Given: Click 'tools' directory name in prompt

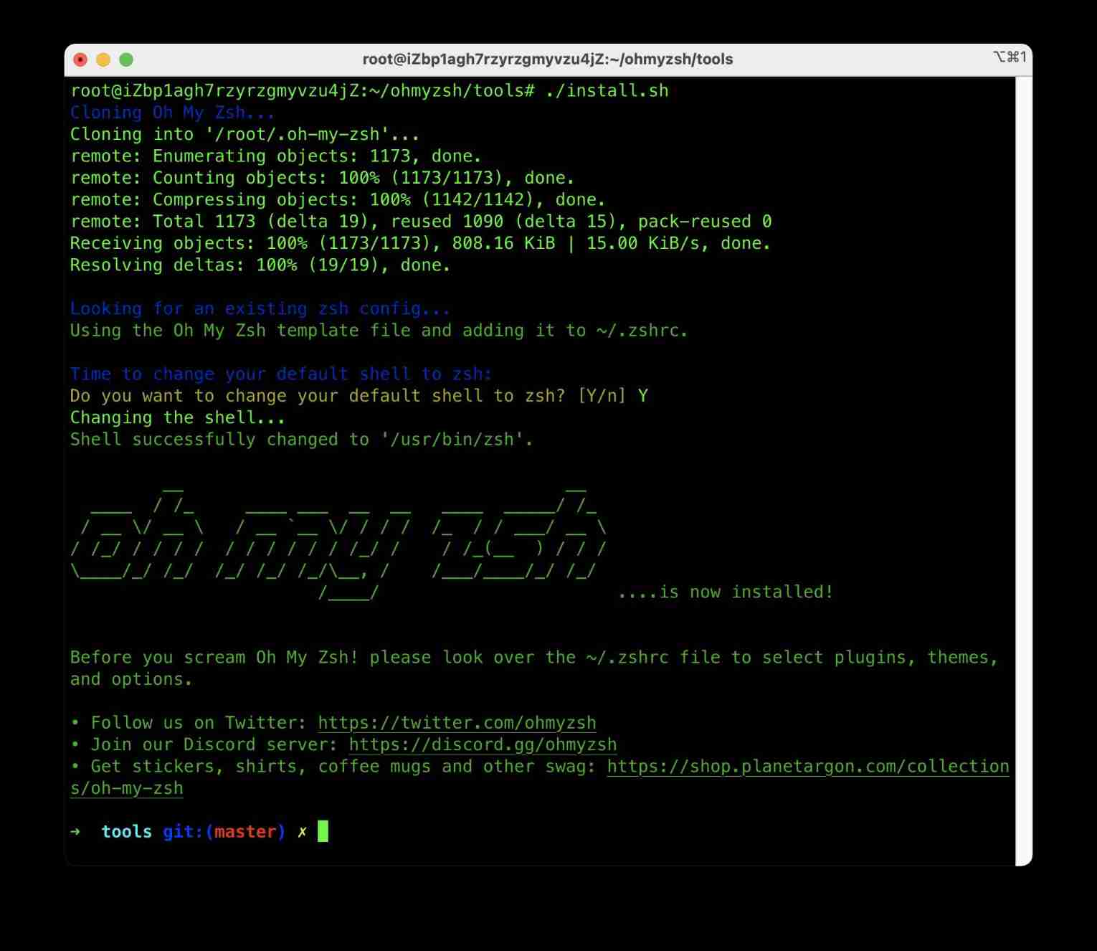Looking at the screenshot, I should pos(126,831).
